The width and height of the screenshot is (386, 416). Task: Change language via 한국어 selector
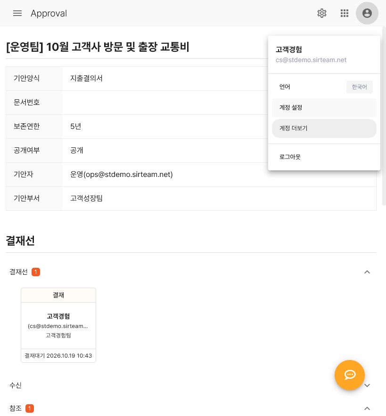(x=359, y=87)
